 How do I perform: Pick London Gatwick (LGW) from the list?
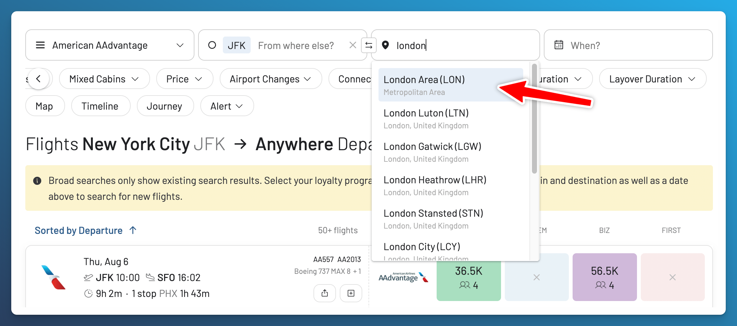(x=451, y=152)
